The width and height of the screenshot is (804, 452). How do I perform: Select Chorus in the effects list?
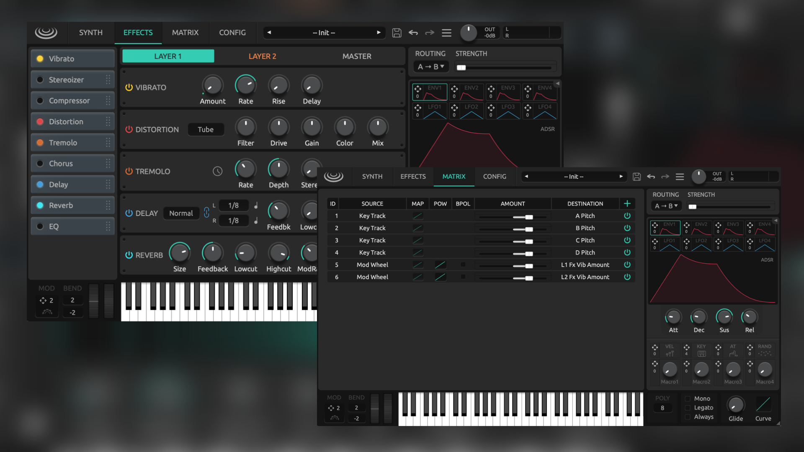[x=61, y=163]
